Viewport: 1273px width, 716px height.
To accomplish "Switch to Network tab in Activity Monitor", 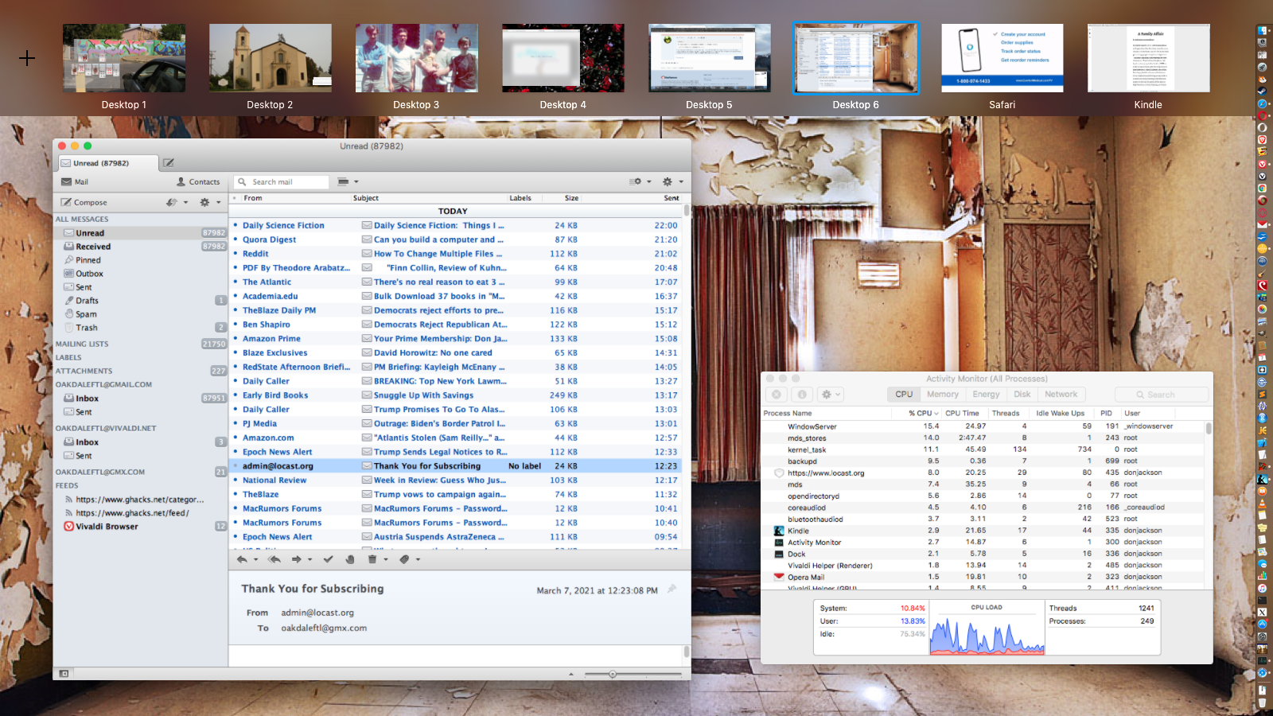I will pos(1061,395).
